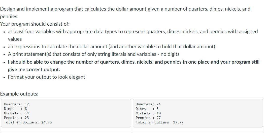The height and width of the screenshot is (135, 268).
Task: Click the bullet about at least four variables
Action: [x=133, y=35]
